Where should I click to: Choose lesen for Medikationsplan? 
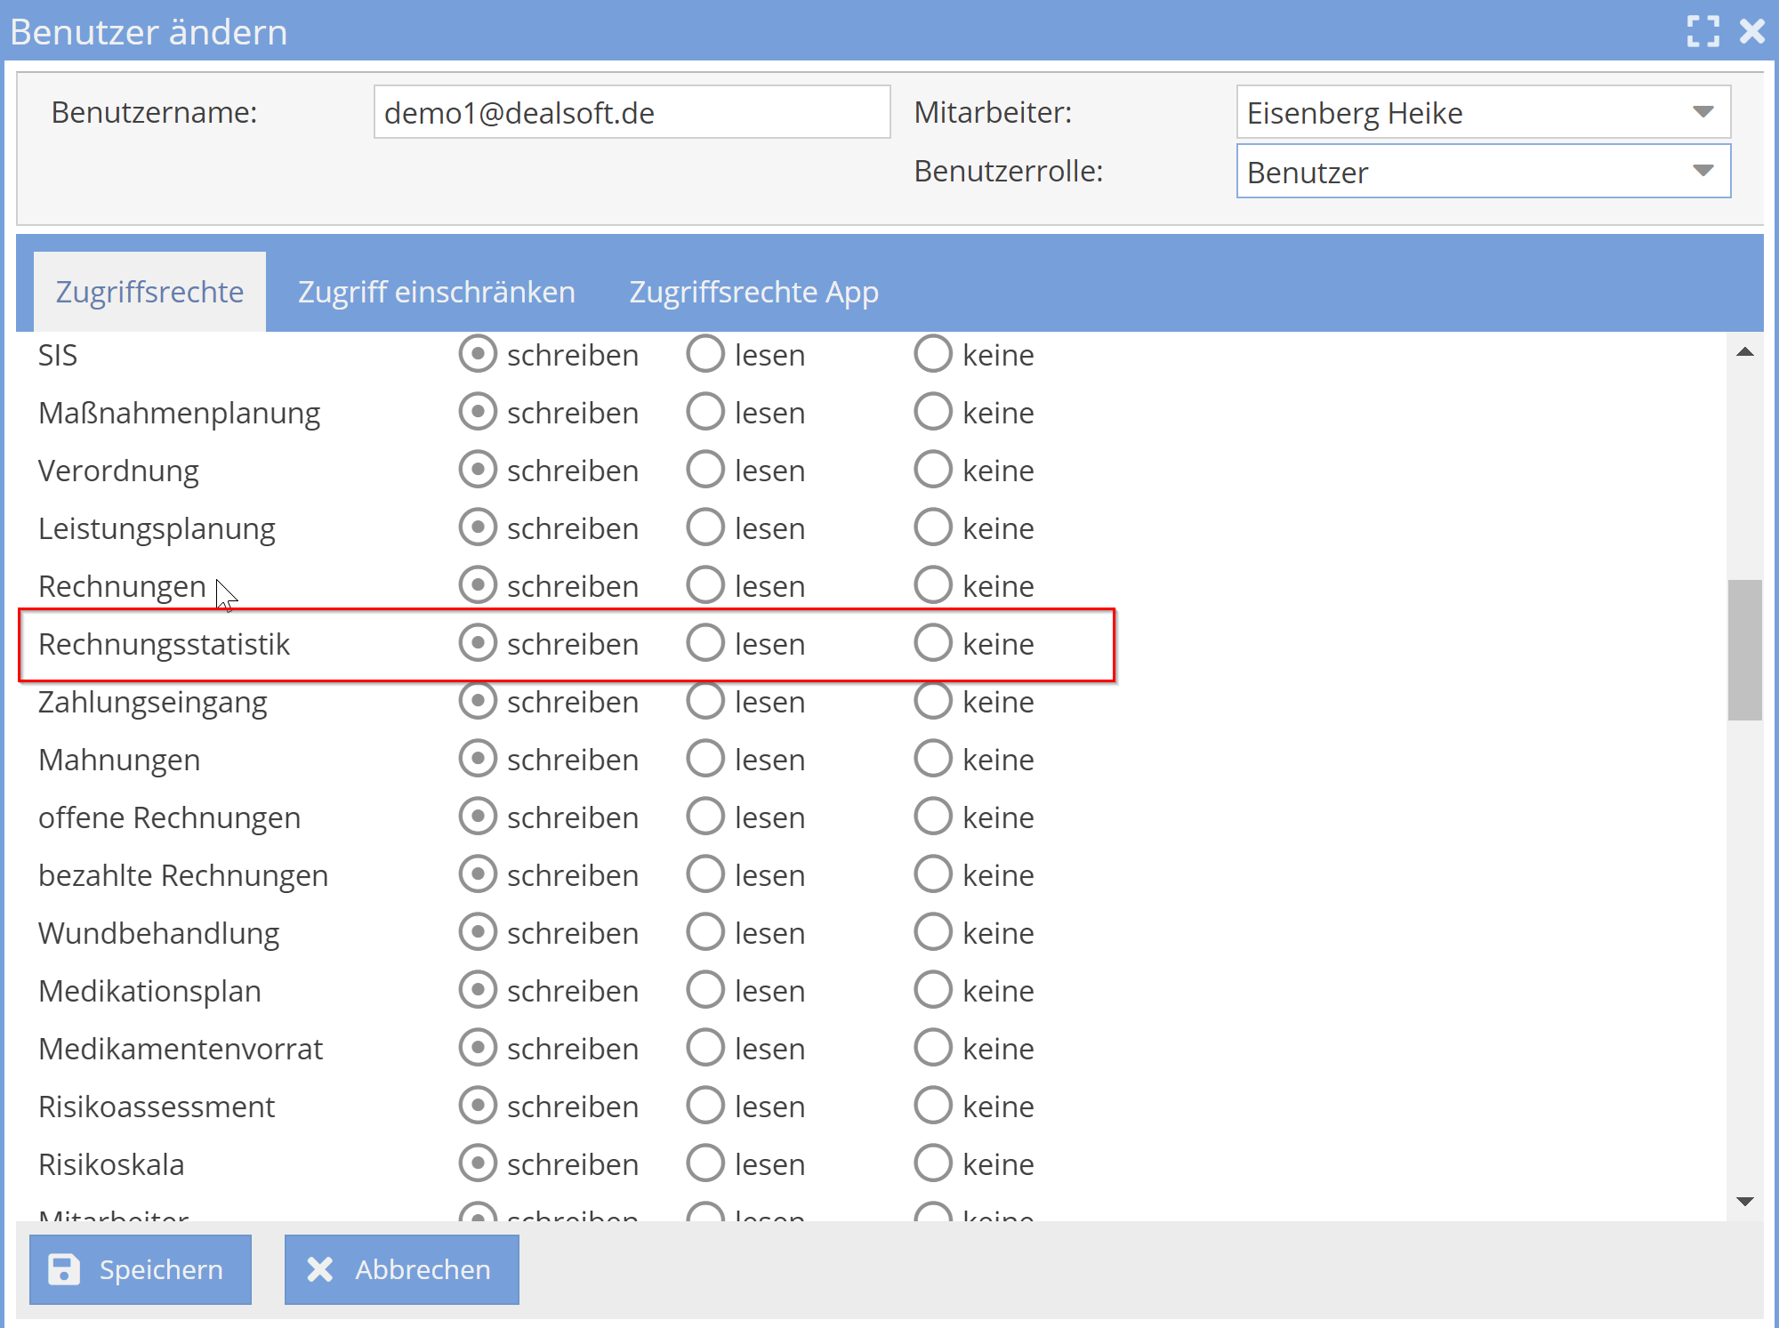click(x=705, y=990)
